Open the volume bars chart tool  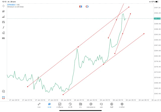(4, 17)
